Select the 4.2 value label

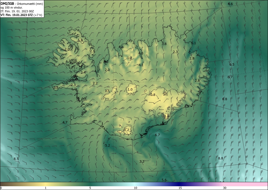coord(97,71)
